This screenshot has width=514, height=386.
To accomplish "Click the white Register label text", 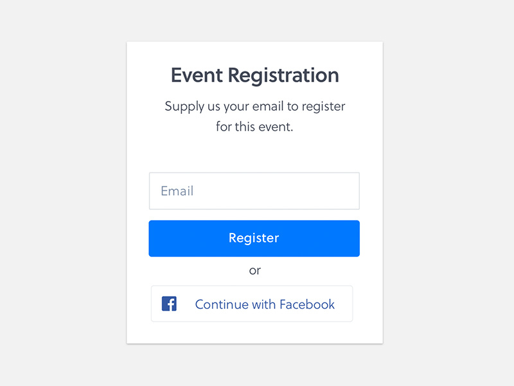I will click(x=254, y=238).
